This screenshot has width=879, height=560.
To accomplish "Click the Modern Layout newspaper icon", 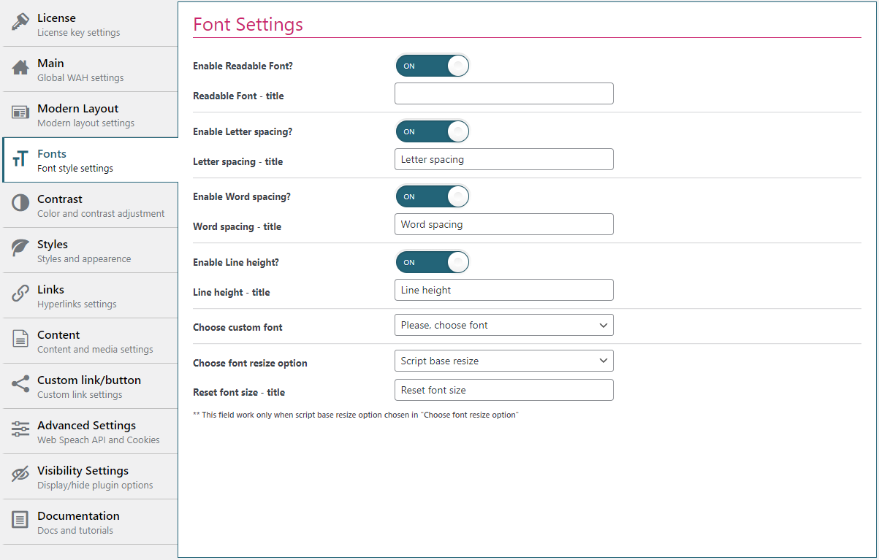I will (x=20, y=112).
